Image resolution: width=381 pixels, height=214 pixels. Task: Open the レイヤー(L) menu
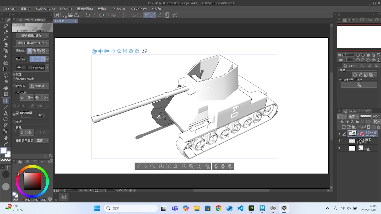pos(66,9)
